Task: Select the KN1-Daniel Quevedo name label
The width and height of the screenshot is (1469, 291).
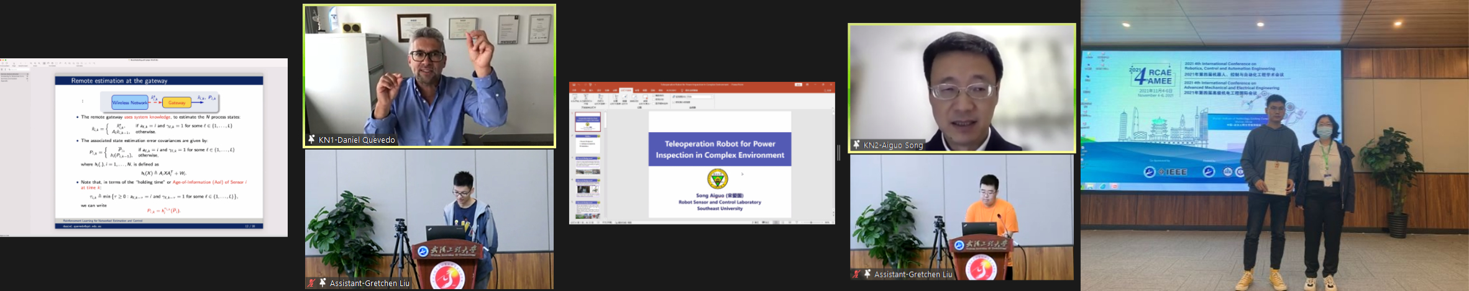Action: pyautogui.click(x=357, y=140)
